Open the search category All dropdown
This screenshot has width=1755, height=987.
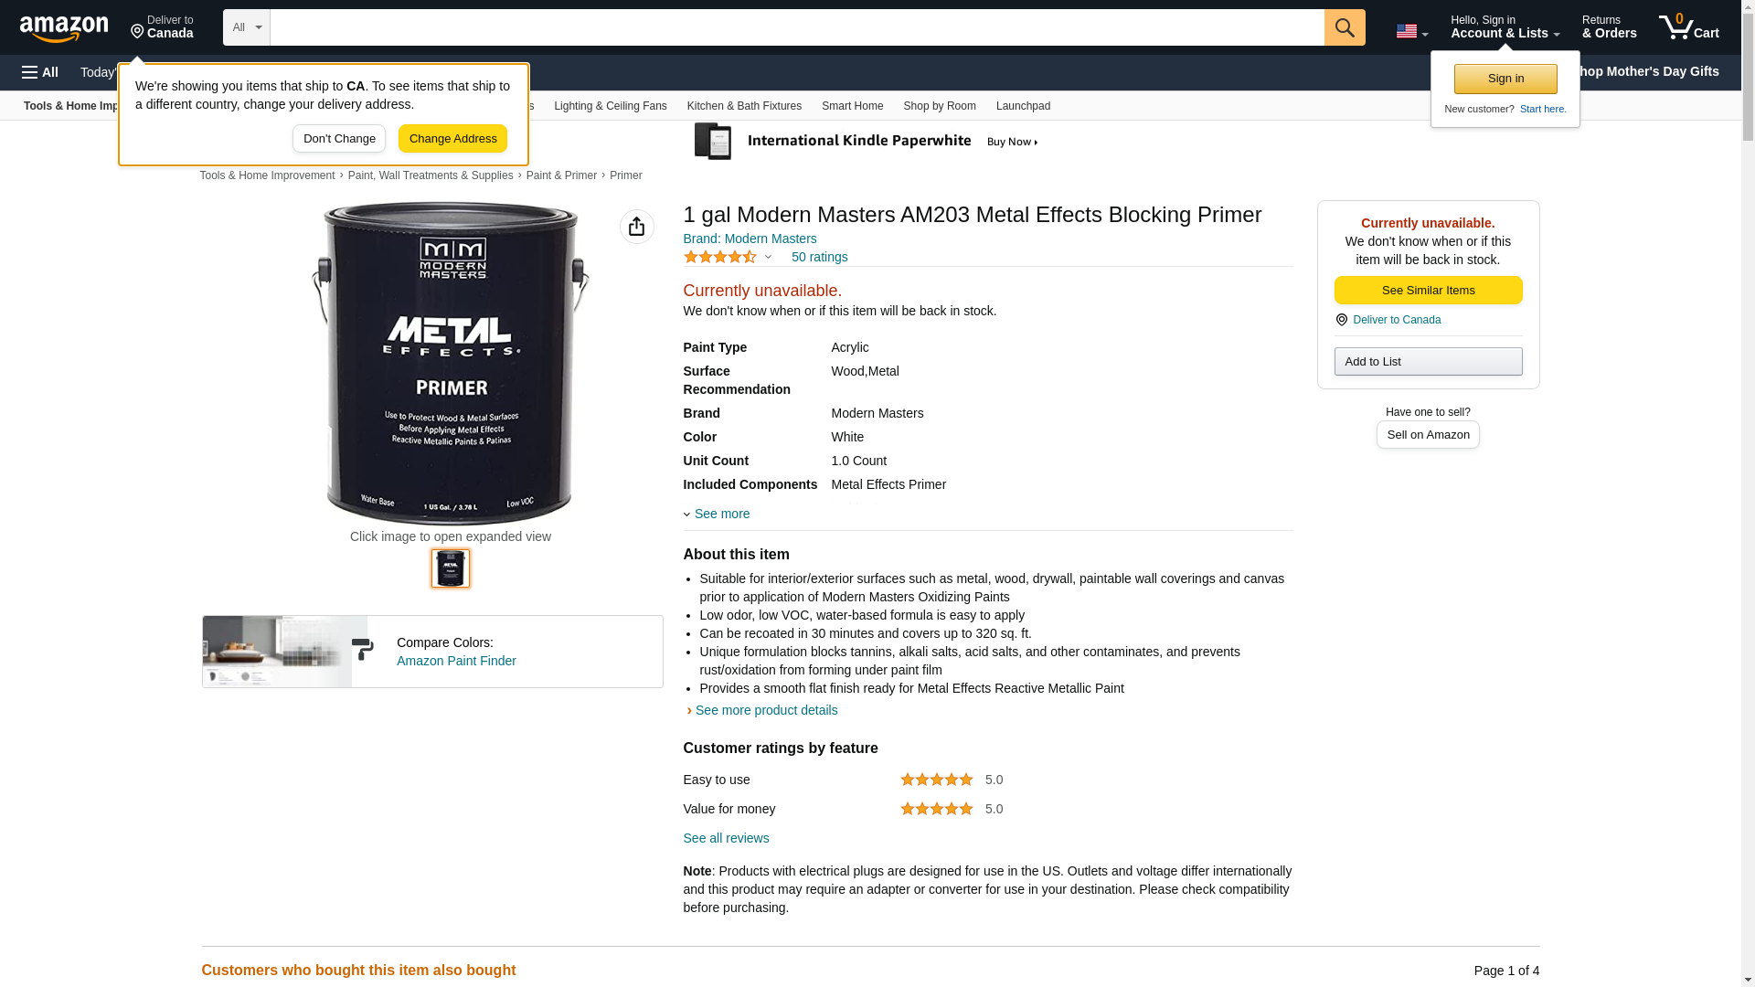[x=246, y=27]
